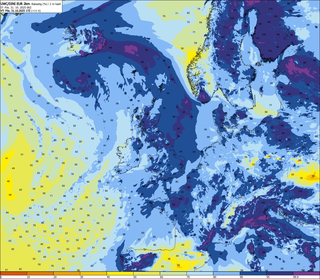The image size is (320, 279).
Task: Click the 95–99.9 indigo legend segment
Action: (280, 273)
